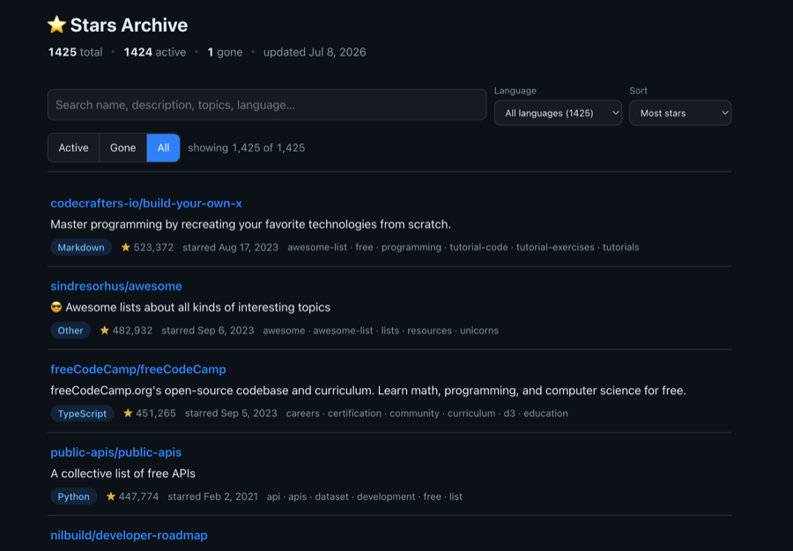Click the '1425 total' stat
The image size is (793, 551).
point(76,52)
